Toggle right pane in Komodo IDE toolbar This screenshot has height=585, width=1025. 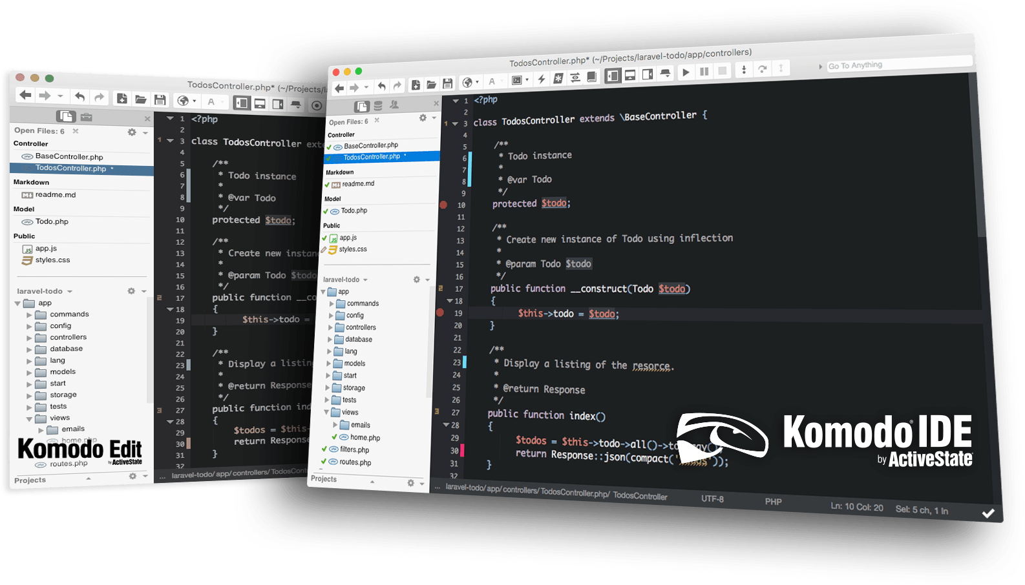(647, 74)
